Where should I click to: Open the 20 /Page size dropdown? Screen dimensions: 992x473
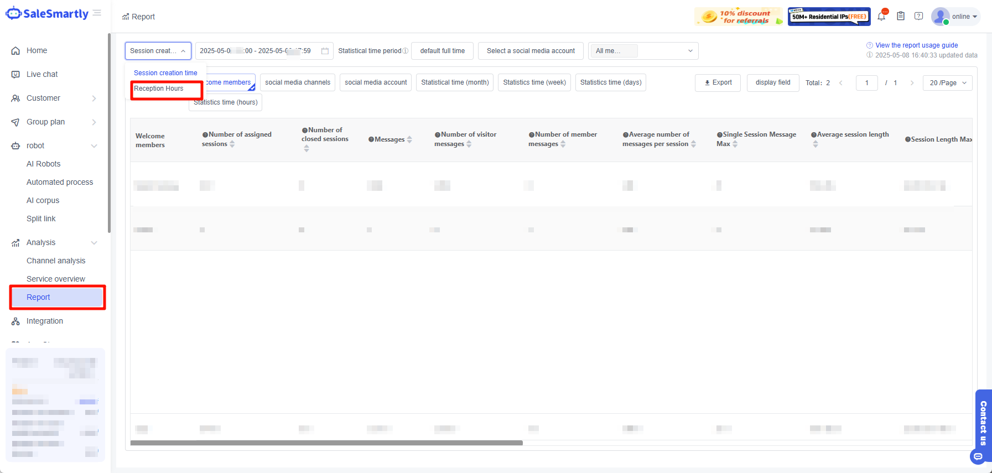click(947, 83)
